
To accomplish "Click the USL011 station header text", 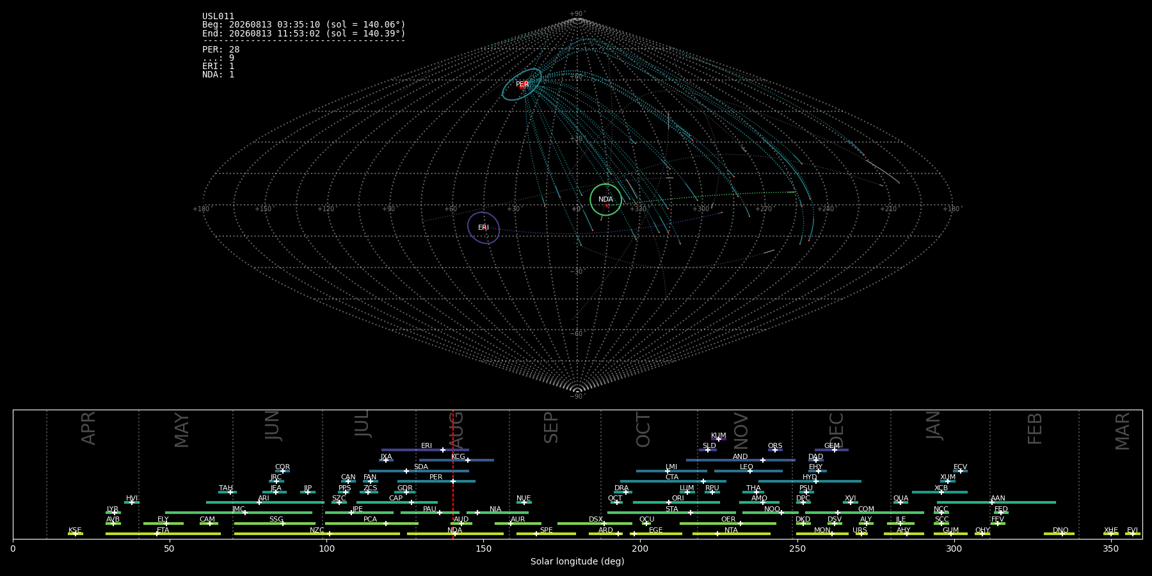I will point(218,17).
